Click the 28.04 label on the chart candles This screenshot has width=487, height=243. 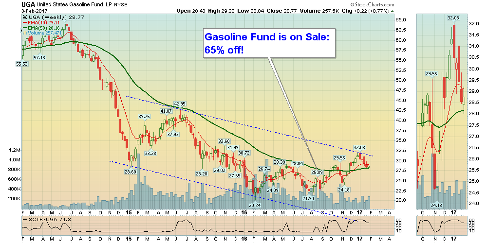[297, 163]
